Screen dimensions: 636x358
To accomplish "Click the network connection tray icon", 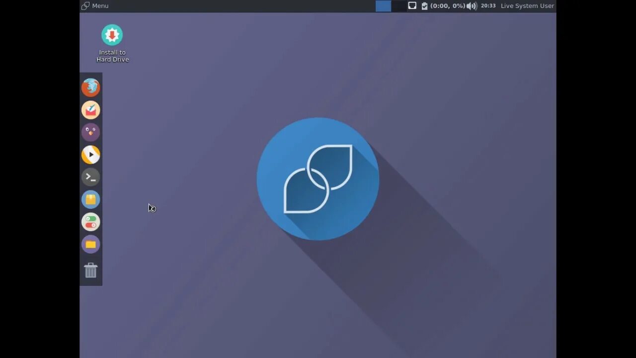I will pyautogui.click(x=412, y=6).
